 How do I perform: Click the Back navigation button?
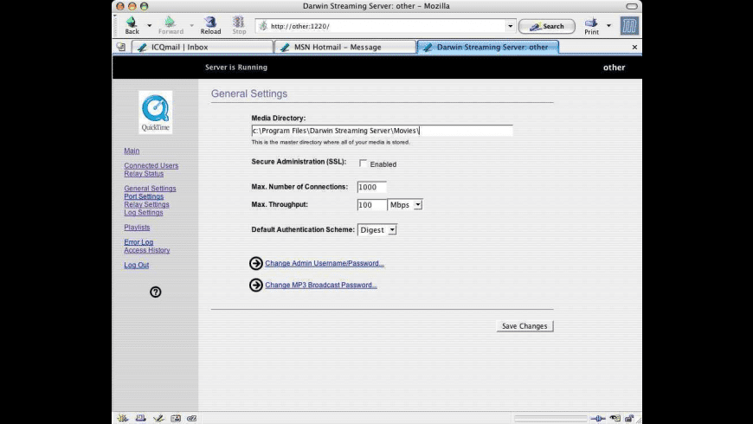(132, 25)
